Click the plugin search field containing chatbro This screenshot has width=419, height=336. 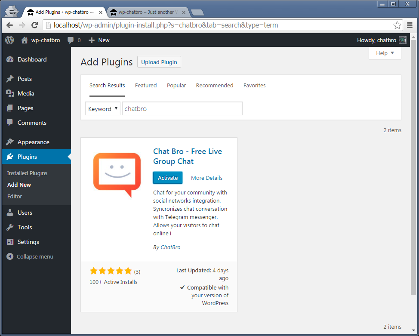(x=182, y=108)
